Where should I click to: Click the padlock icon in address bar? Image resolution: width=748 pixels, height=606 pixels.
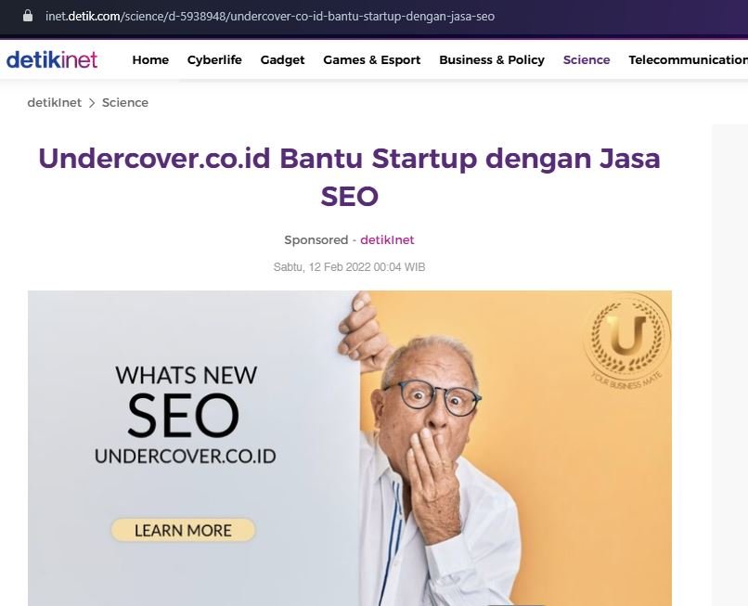pyautogui.click(x=28, y=16)
